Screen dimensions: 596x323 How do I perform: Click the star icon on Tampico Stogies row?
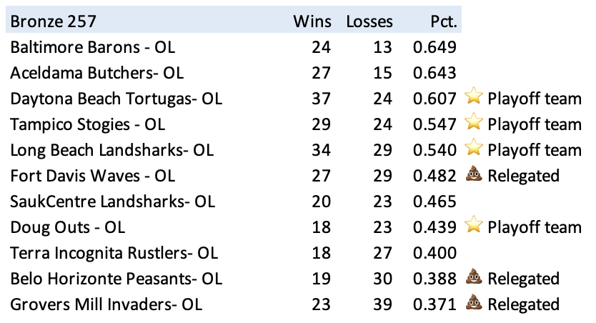473,124
